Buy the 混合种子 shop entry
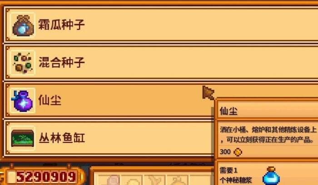Viewport: 318px width, 185px height. pyautogui.click(x=161, y=62)
